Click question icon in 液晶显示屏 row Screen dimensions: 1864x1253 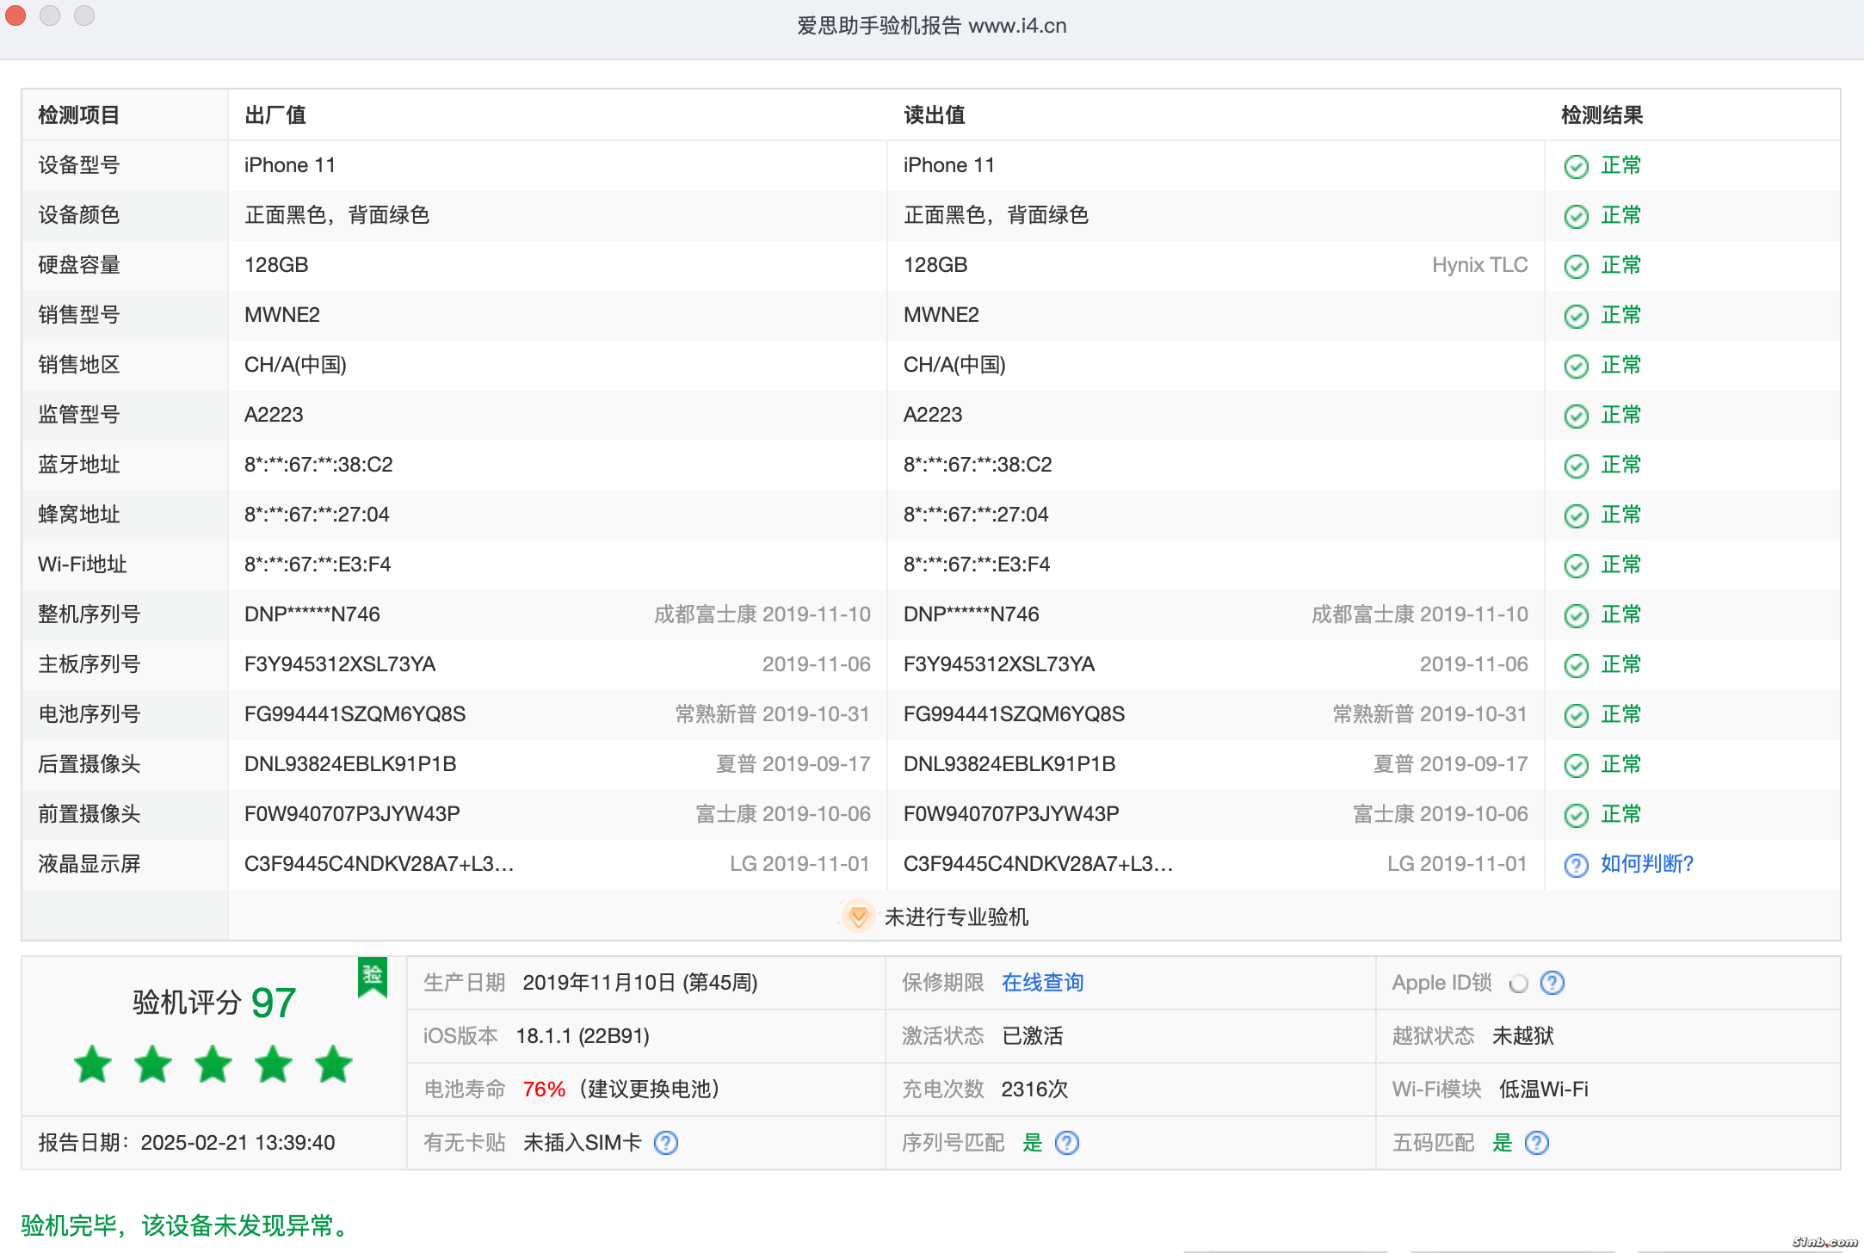(1576, 865)
